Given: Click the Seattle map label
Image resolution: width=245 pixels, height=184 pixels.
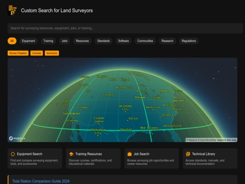Looking at the screenshot, I should pyautogui.click(x=84, y=85).
